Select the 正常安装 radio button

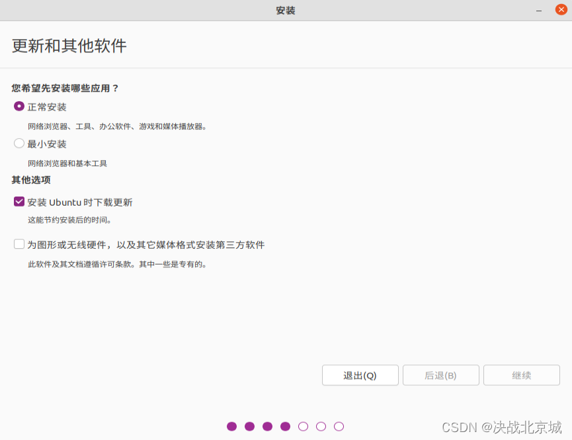(19, 107)
